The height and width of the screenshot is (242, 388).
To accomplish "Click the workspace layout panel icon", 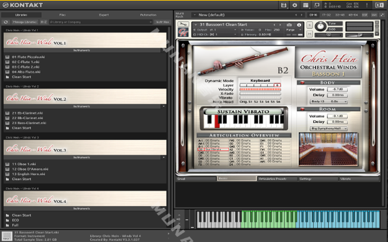I will pyautogui.click(x=305, y=5).
